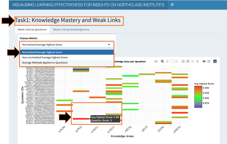Switch to Weak Links by Knowledge Area tab

71,30
